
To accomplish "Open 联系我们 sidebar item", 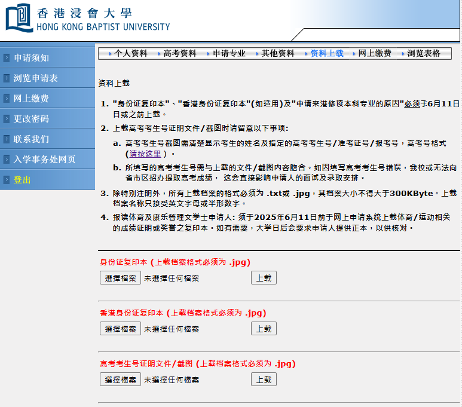I will click(31, 139).
